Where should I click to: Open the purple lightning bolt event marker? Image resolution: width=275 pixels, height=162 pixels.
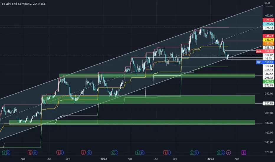[228, 153]
